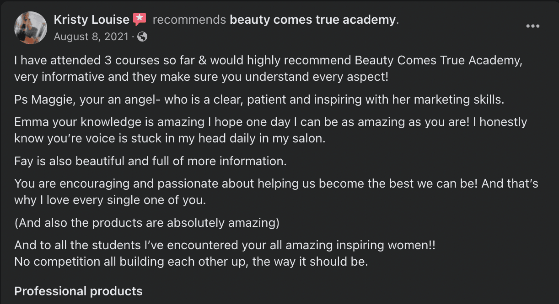This screenshot has height=304, width=559.
Task: Click the "products are absolutely amazing" parenthetical line
Action: [x=146, y=223]
